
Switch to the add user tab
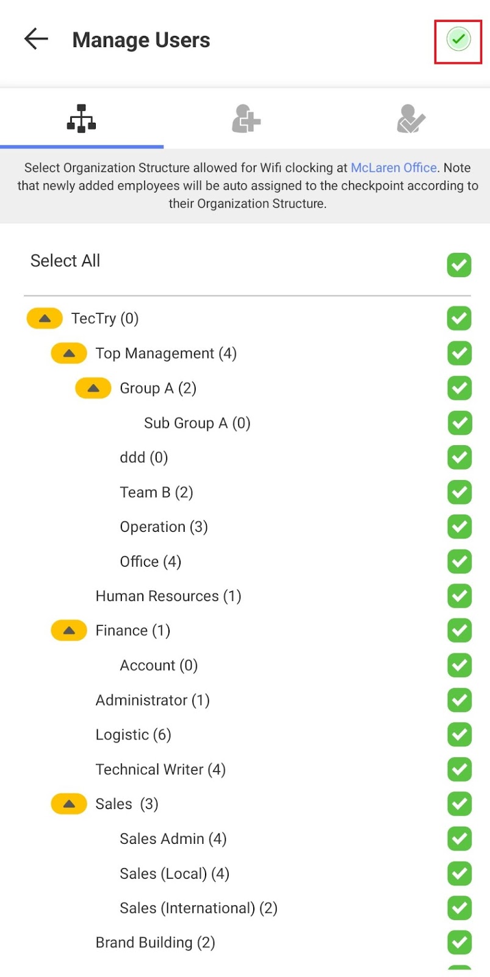coord(246,118)
